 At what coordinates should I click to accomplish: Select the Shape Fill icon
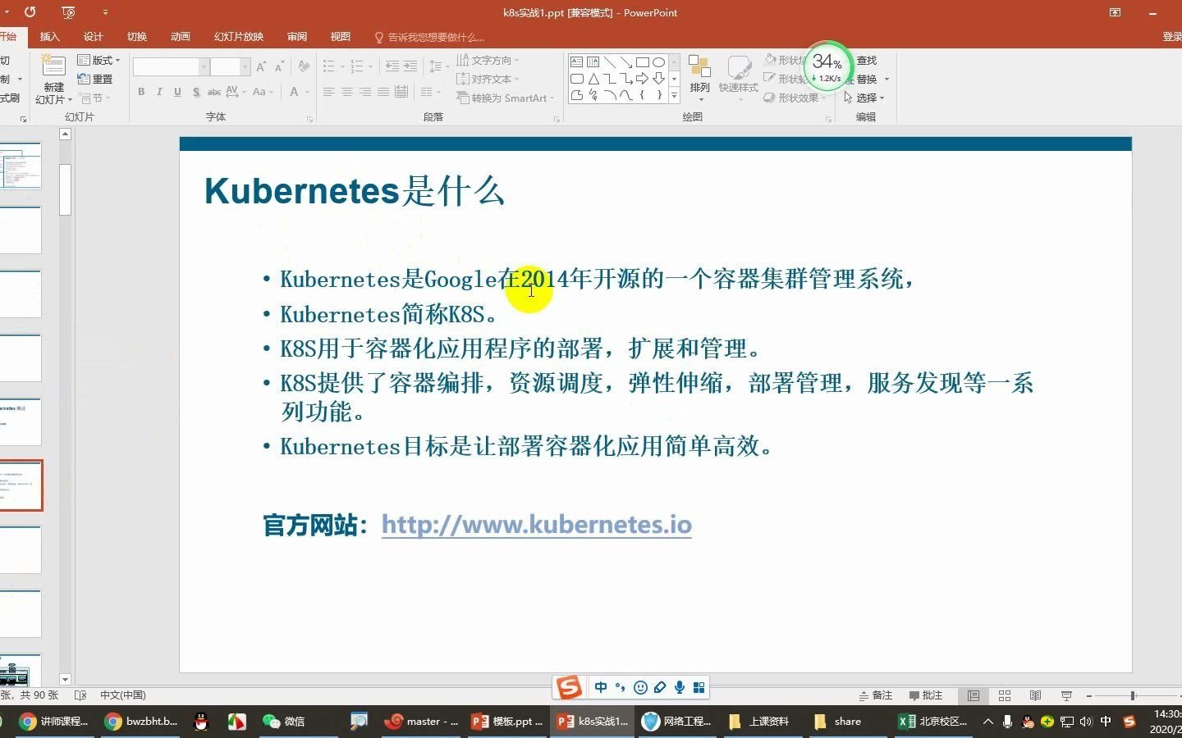(x=770, y=60)
